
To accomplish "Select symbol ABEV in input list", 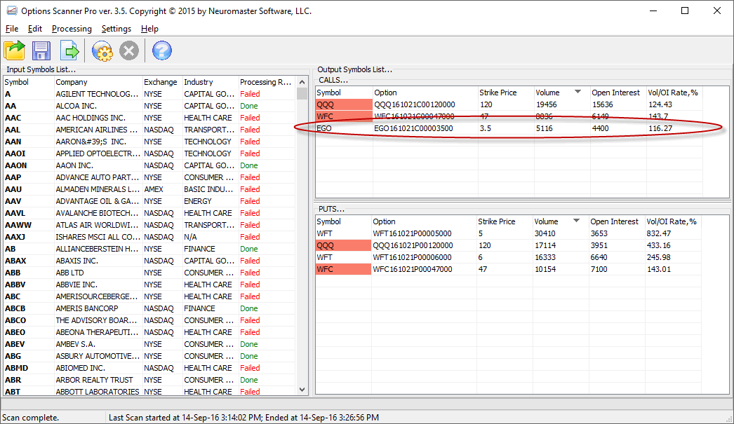I will pos(15,345).
